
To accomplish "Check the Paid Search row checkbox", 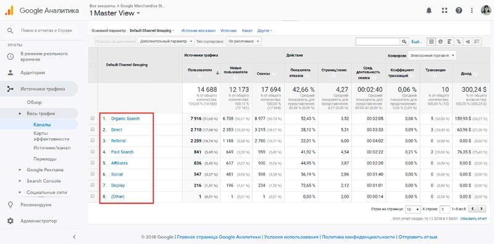I will (x=93, y=152).
